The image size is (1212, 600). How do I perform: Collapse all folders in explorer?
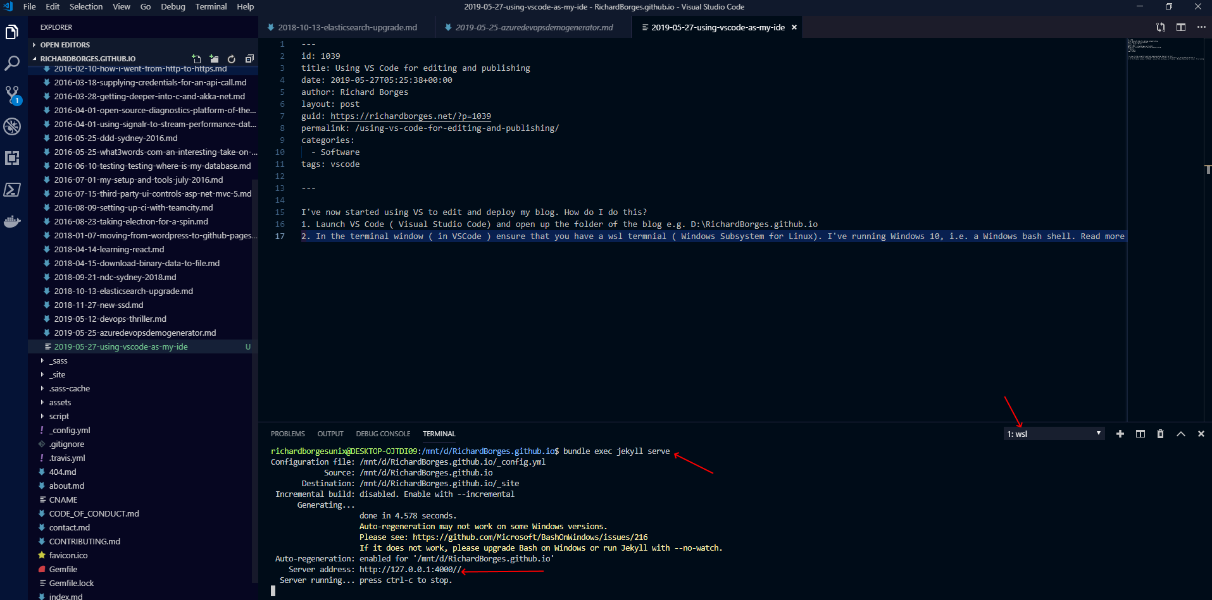249,59
